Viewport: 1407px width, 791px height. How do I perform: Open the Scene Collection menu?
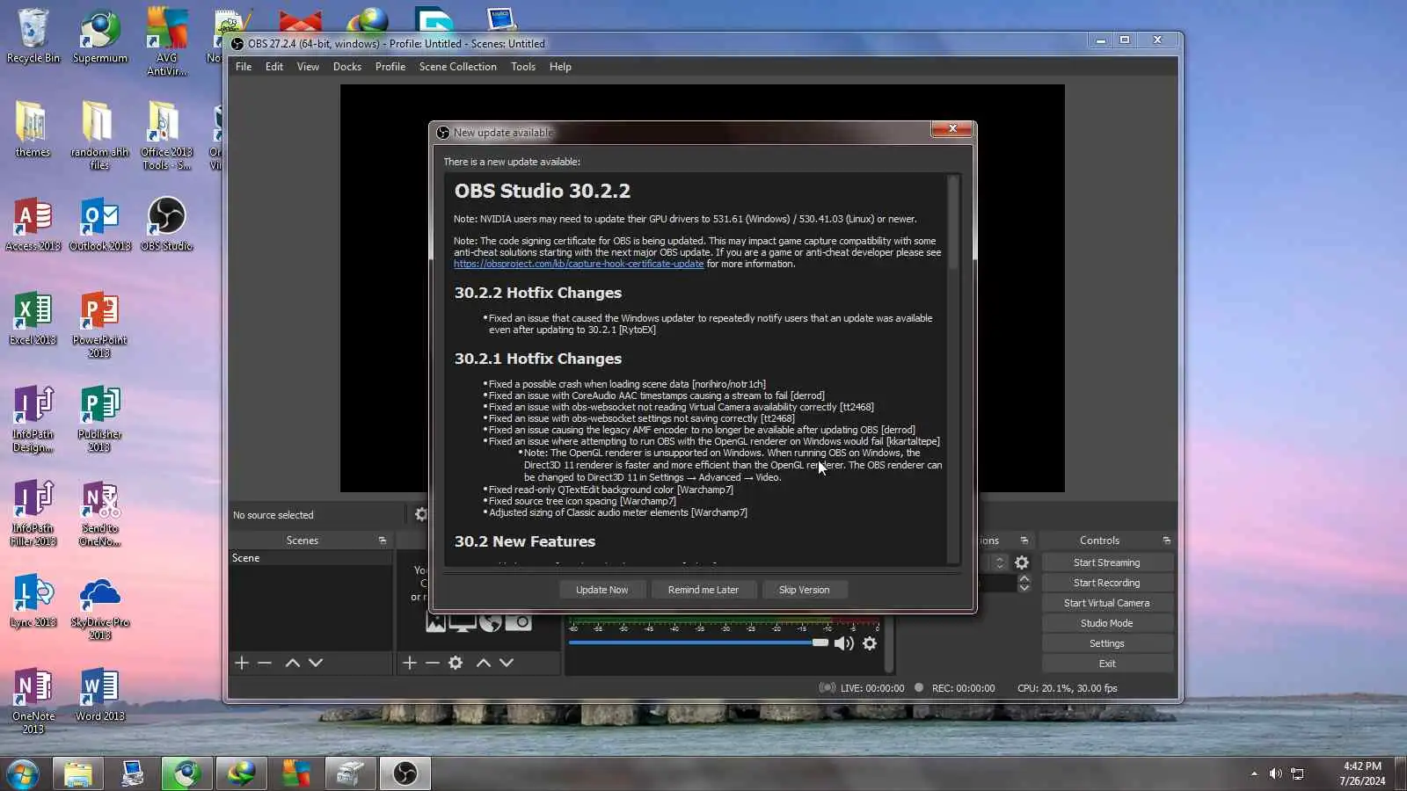458,67
